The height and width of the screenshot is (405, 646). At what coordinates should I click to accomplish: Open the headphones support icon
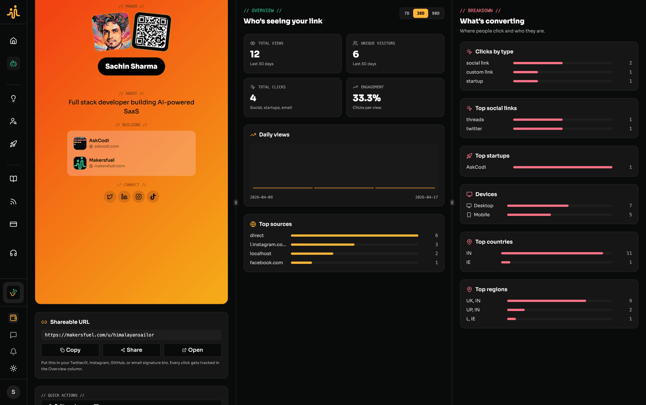(x=13, y=253)
